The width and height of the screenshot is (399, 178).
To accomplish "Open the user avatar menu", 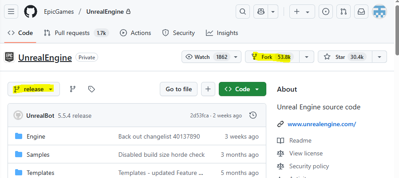I will (x=379, y=12).
